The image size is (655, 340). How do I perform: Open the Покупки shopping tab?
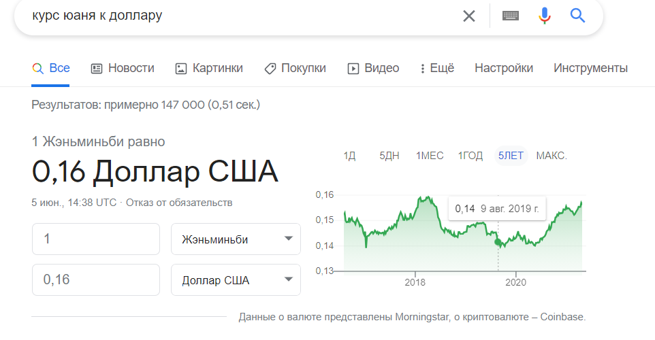[295, 68]
